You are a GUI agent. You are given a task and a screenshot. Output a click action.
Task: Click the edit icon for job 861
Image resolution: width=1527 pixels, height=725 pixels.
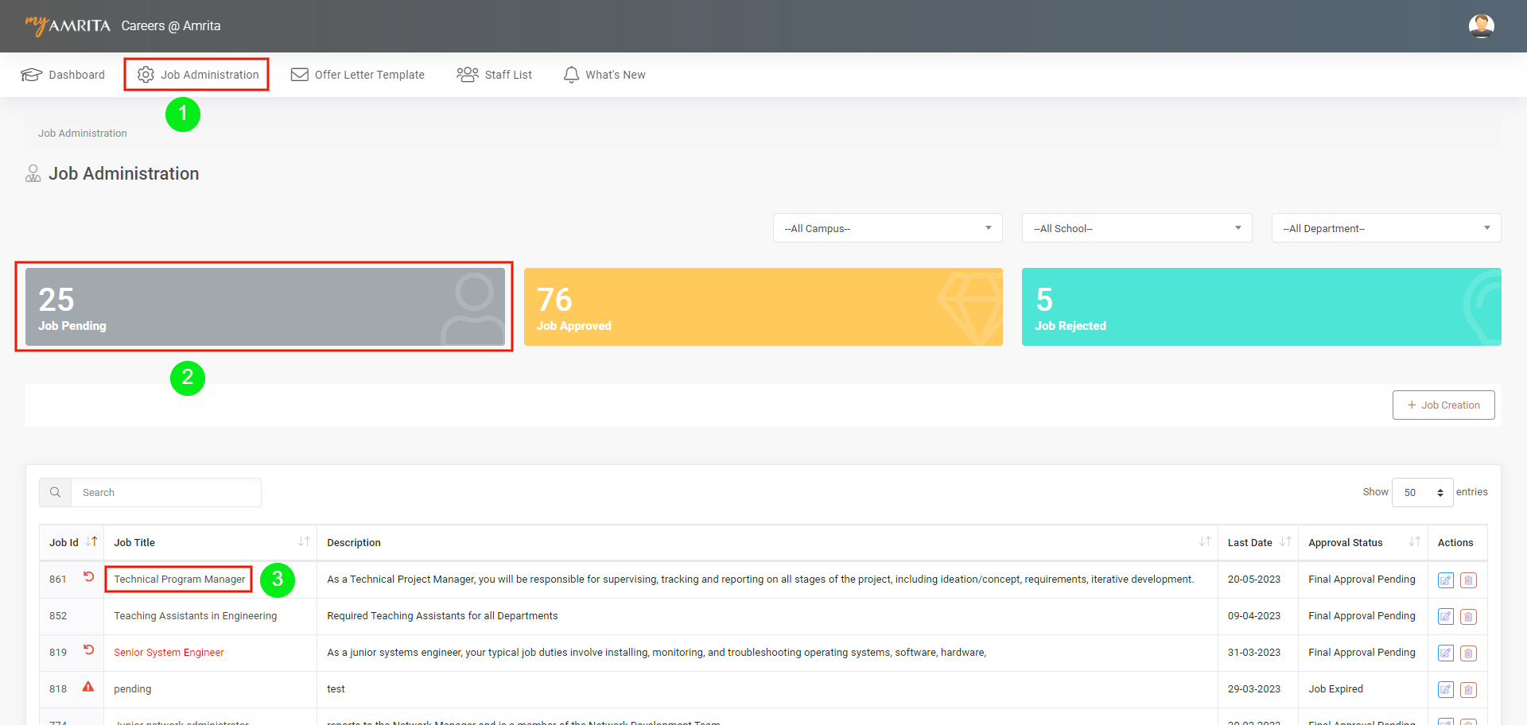point(1445,580)
